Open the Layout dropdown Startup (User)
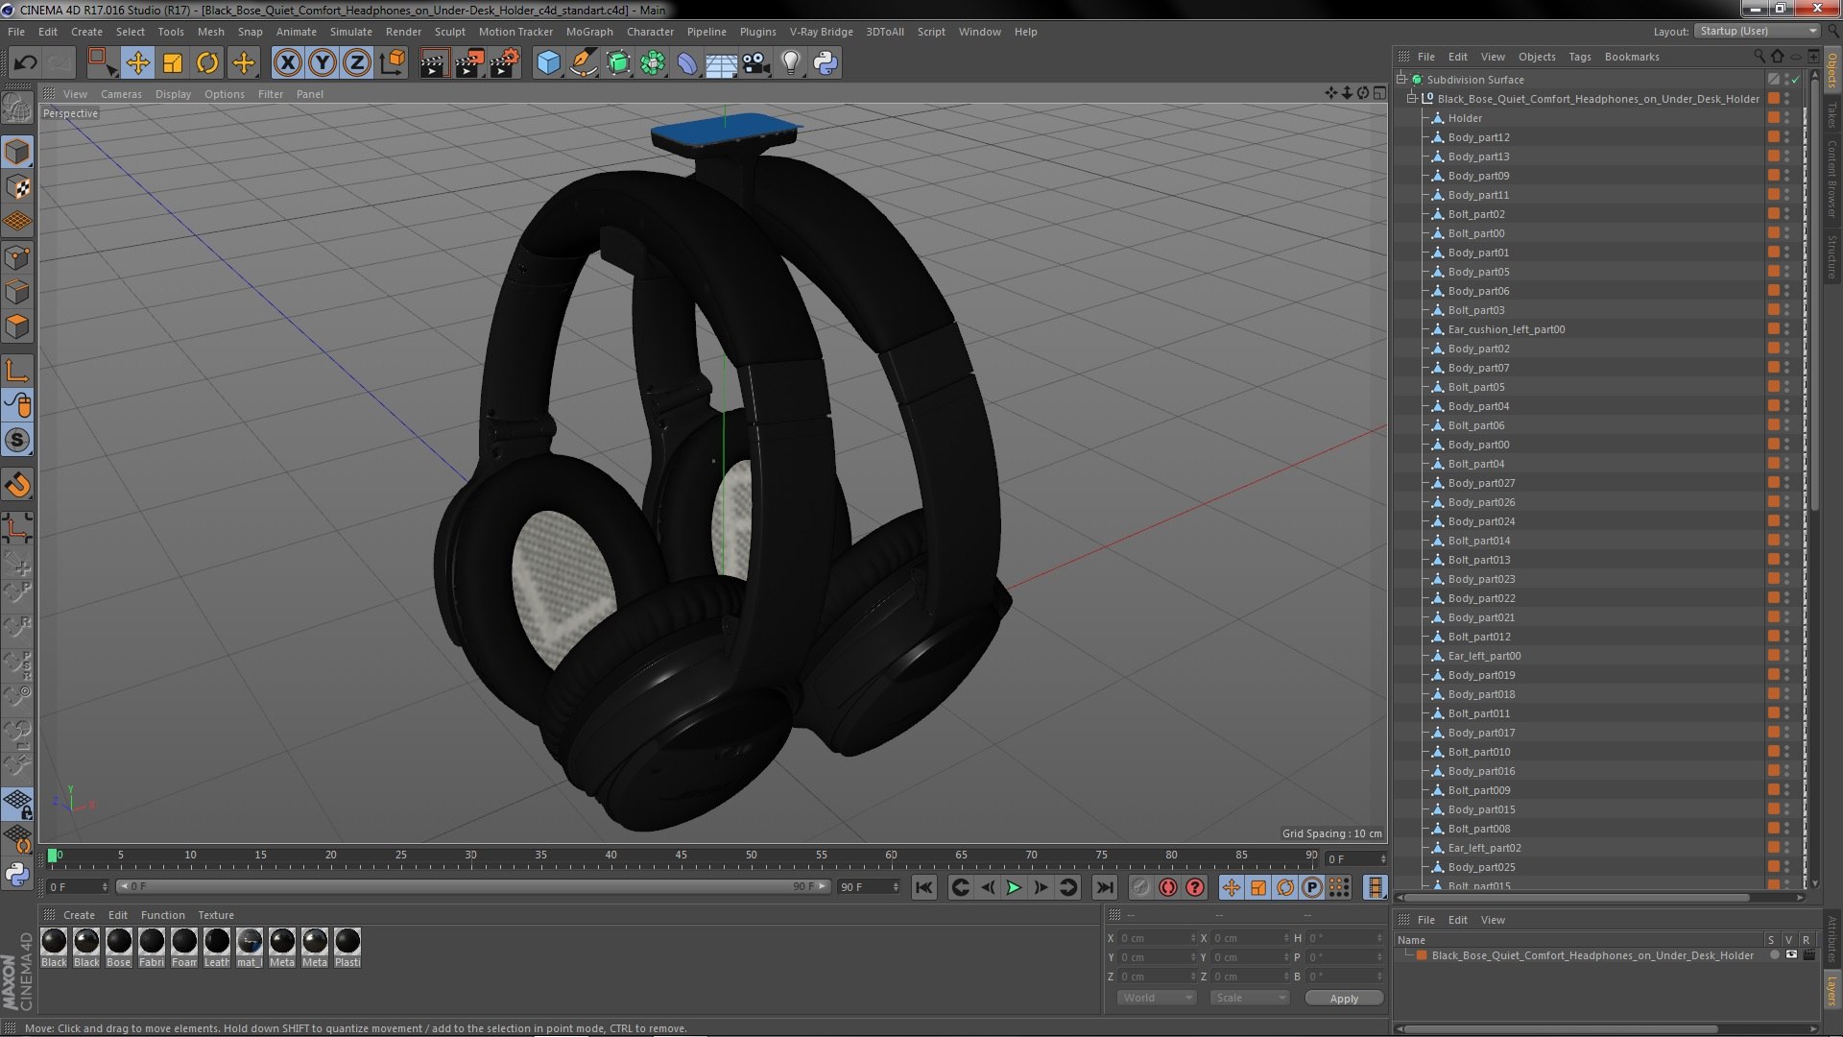 tap(1756, 31)
